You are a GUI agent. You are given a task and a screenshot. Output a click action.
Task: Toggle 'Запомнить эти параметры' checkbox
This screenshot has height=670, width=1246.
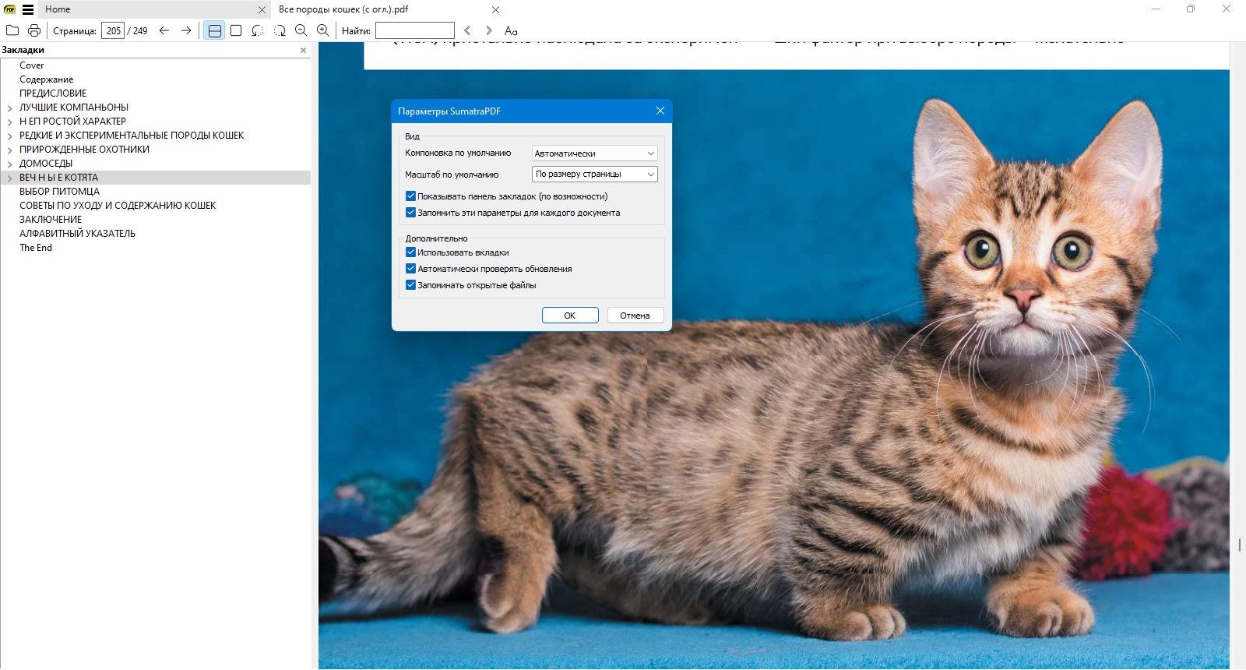coord(410,213)
